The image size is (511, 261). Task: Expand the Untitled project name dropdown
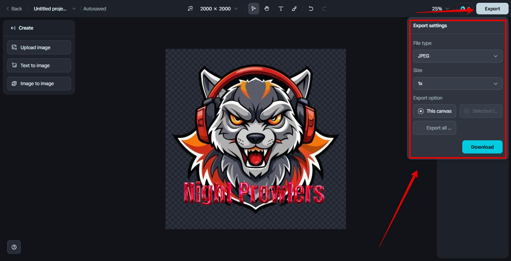(x=55, y=8)
